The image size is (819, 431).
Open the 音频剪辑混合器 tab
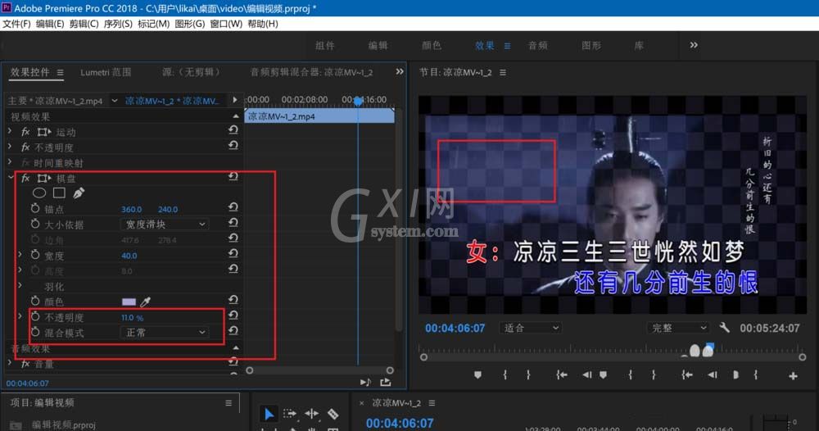coord(311,73)
